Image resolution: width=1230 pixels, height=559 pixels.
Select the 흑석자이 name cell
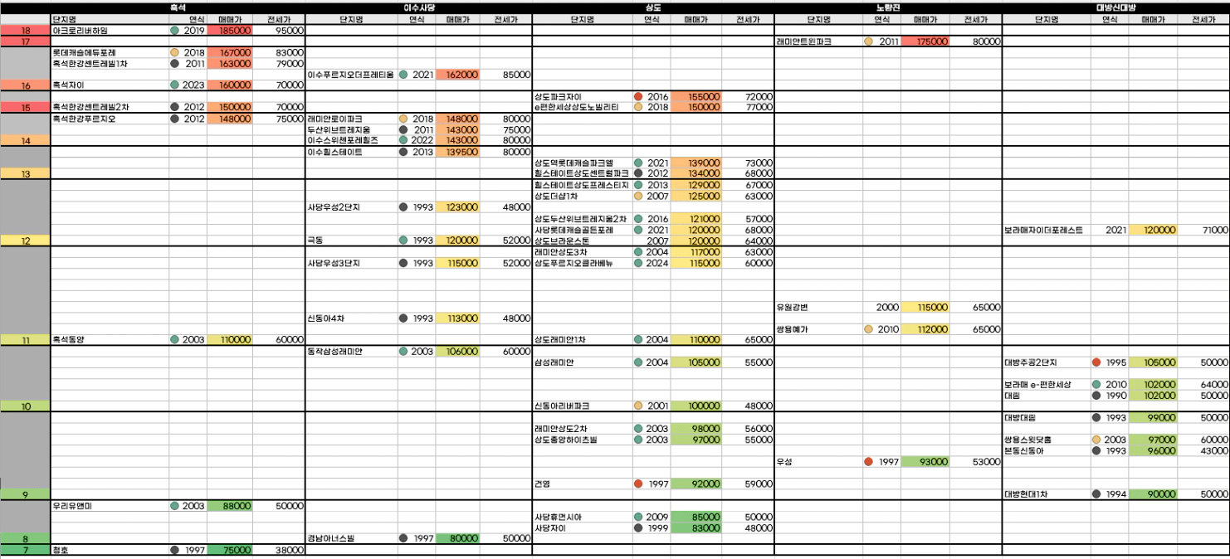(x=110, y=85)
